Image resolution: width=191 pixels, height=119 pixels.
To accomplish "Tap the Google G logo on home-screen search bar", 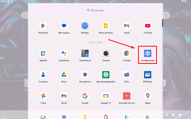I will (25, 15).
